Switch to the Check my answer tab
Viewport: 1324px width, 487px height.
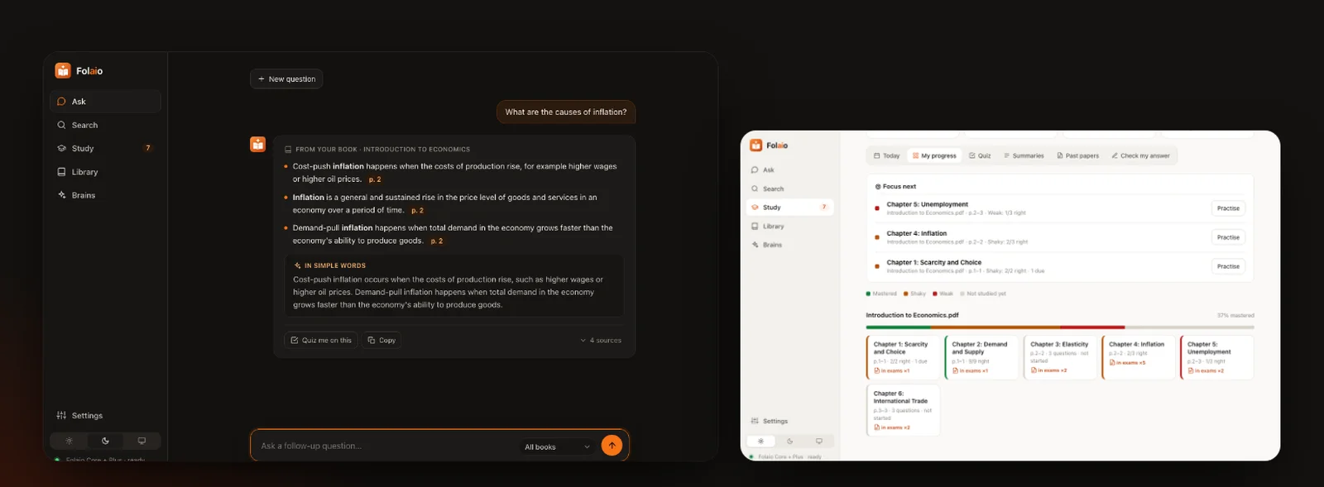1141,155
